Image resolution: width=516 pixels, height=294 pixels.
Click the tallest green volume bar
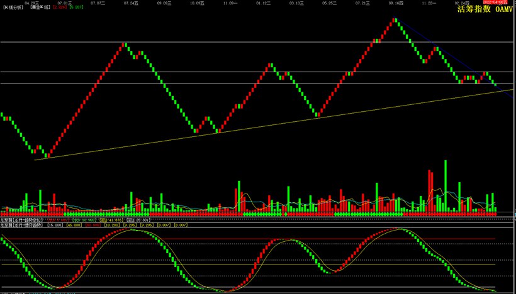[446, 185]
